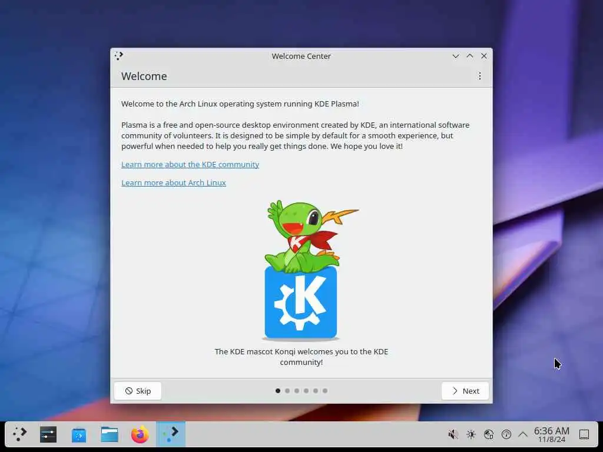The height and width of the screenshot is (452, 603).
Task: Minimize the Welcome Center window
Action: (456, 56)
